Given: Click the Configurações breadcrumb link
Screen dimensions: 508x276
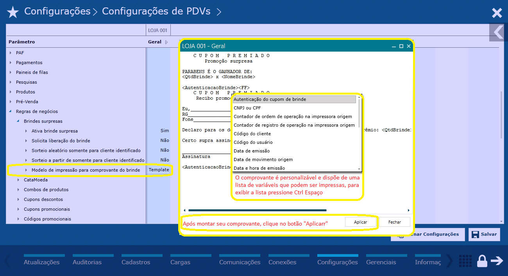Looking at the screenshot, I should pyautogui.click(x=57, y=11).
